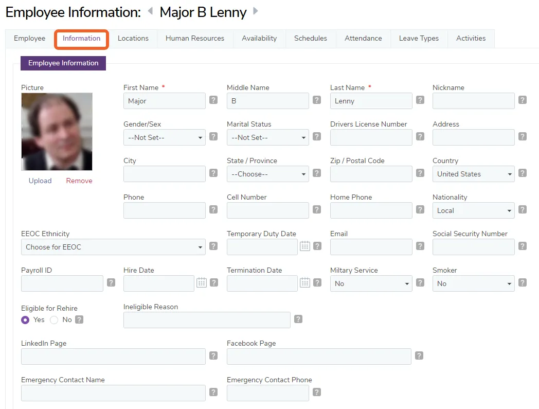539x409 pixels.
Task: Focus the Last Name field containing Lenny
Action: click(371, 101)
